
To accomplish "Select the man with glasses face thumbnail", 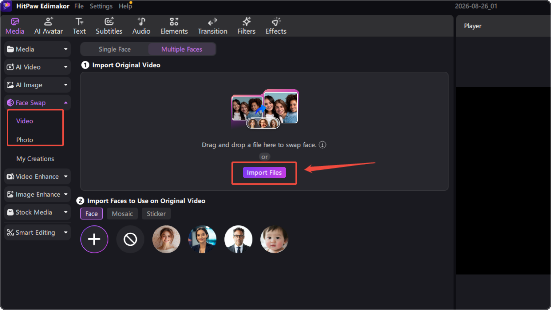I will pos(238,239).
